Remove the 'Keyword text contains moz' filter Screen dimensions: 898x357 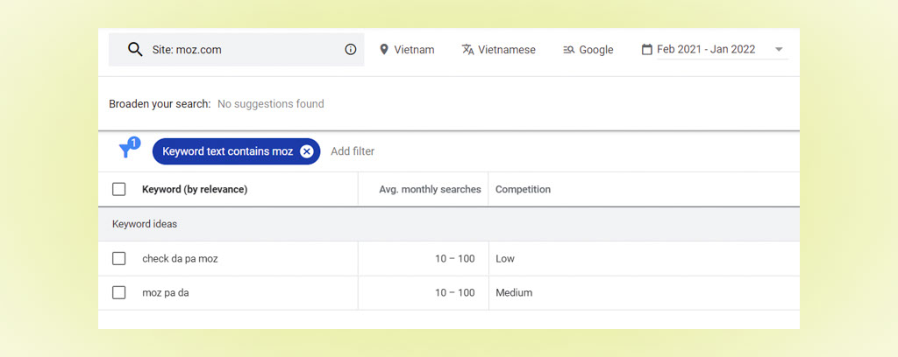[306, 151]
